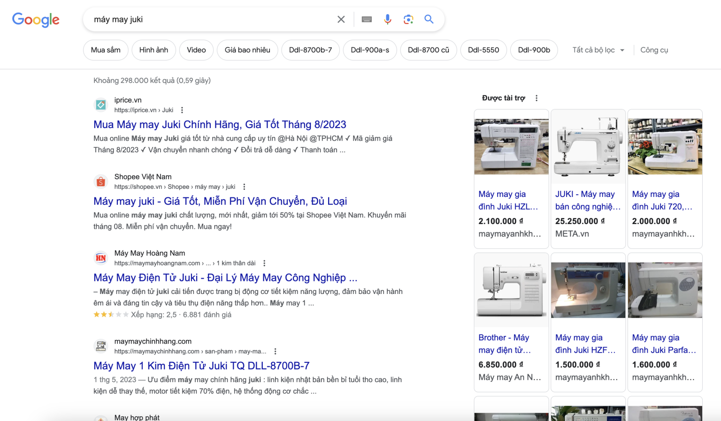
Task: Expand the Tất cả bộ lọc dropdown
Action: click(x=598, y=50)
